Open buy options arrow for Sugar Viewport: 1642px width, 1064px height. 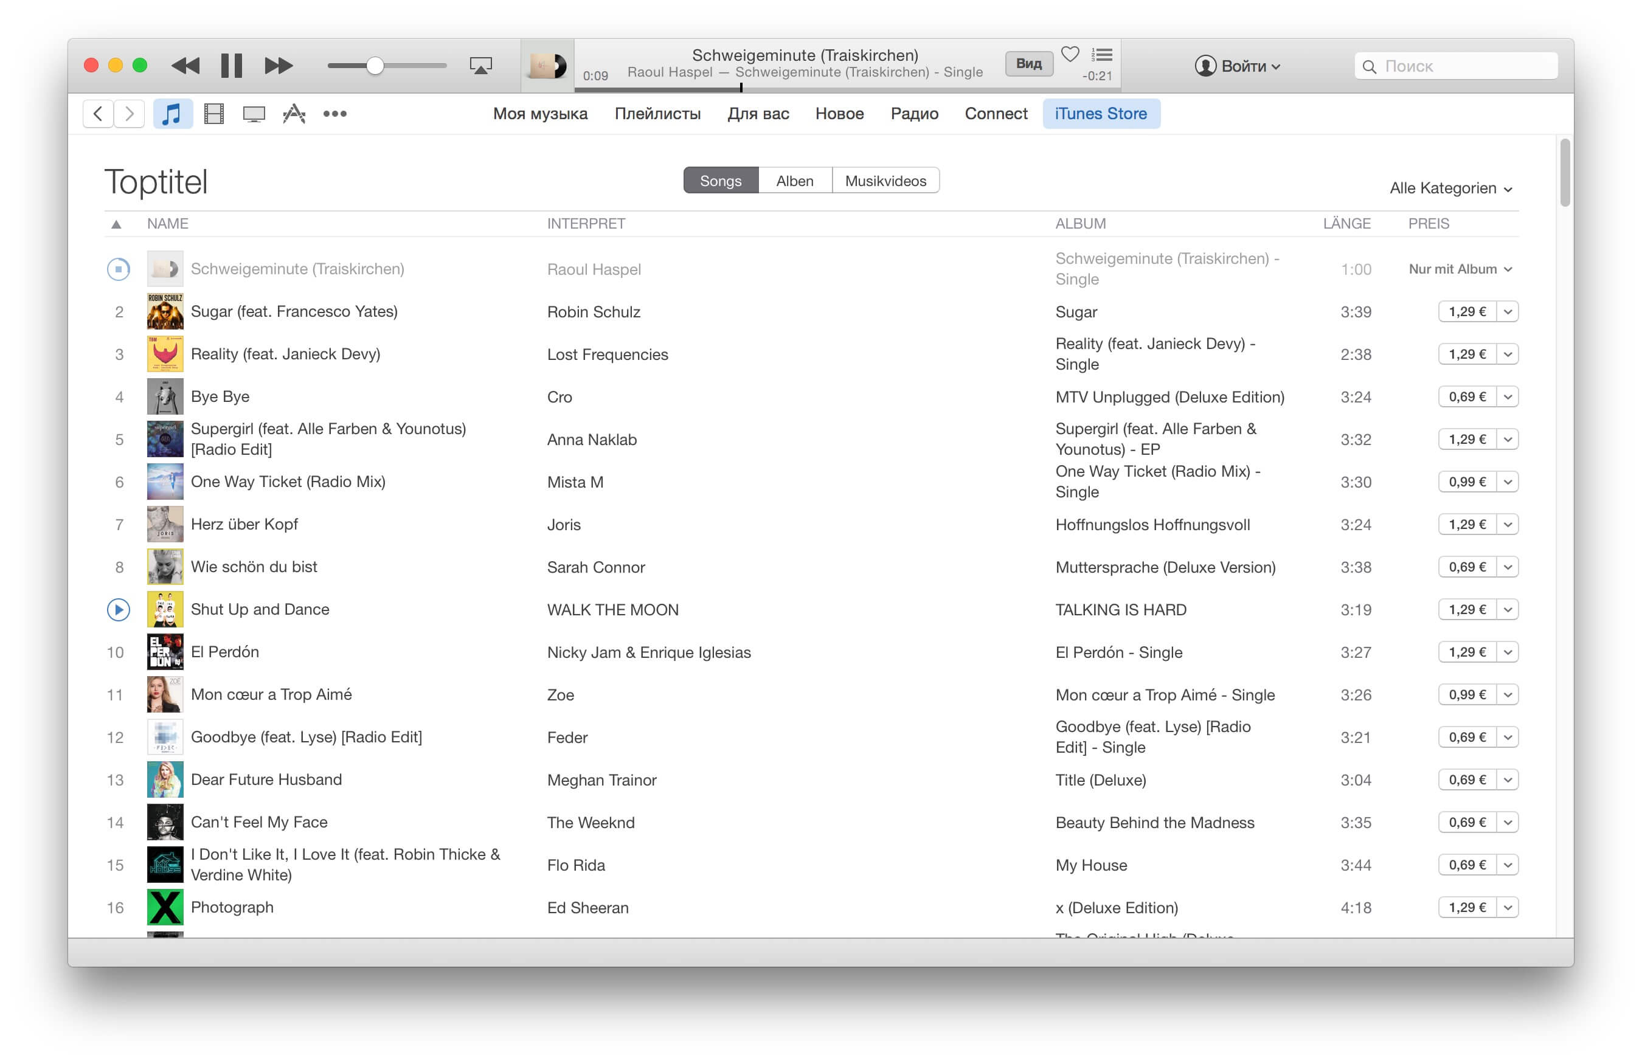pos(1508,312)
